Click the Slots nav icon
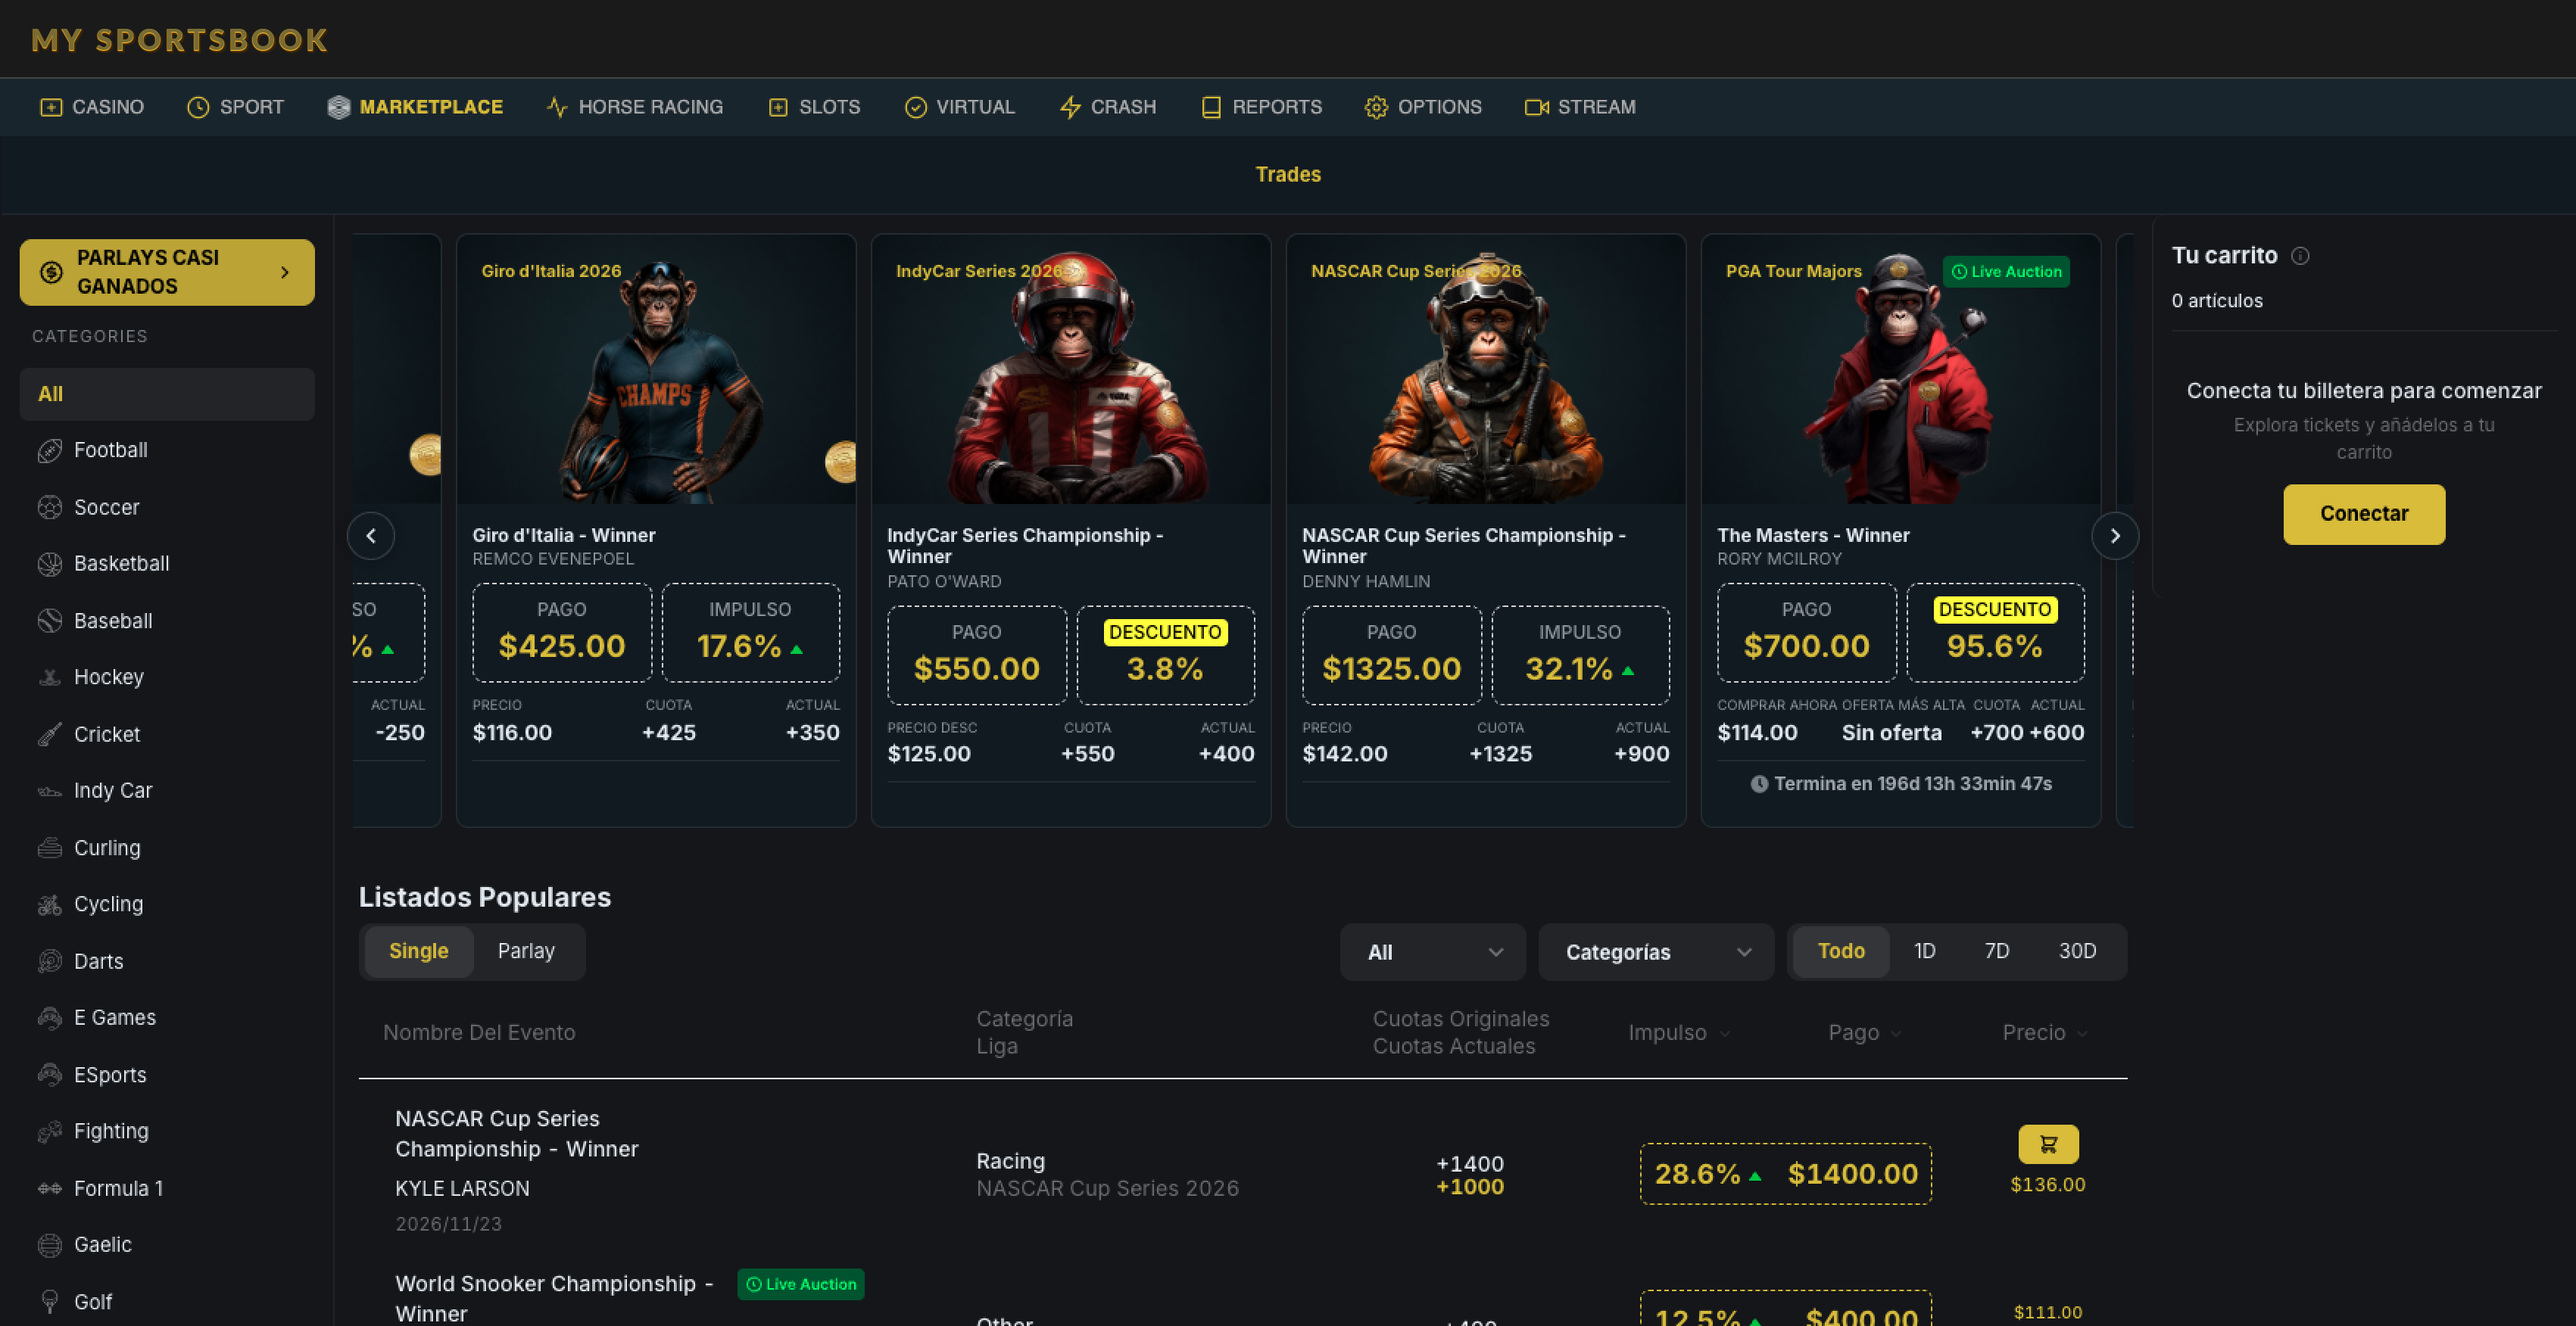This screenshot has width=2576, height=1326. coord(778,107)
